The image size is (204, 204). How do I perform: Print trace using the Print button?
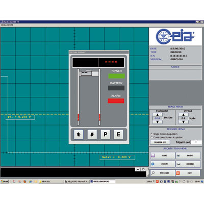188,156
